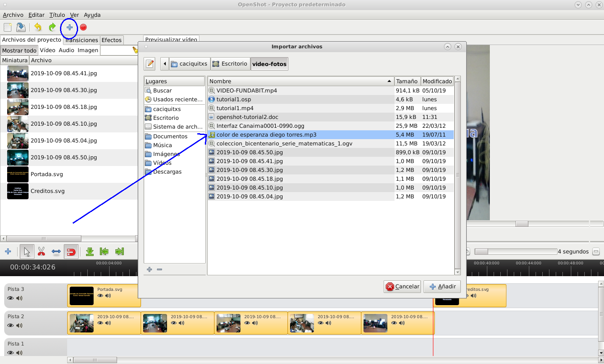The height and width of the screenshot is (364, 604).
Task: Click project files filter text field
Action: [x=116, y=50]
